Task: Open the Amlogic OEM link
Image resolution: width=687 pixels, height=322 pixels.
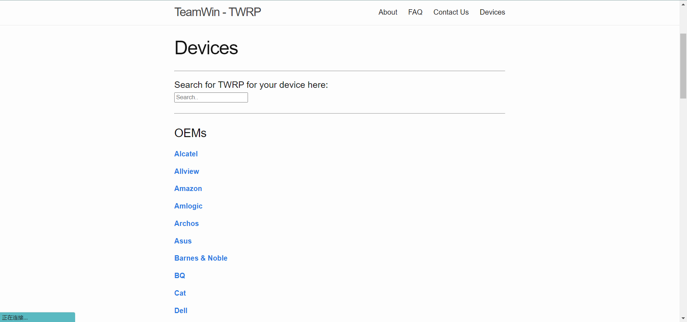Action: [188, 206]
